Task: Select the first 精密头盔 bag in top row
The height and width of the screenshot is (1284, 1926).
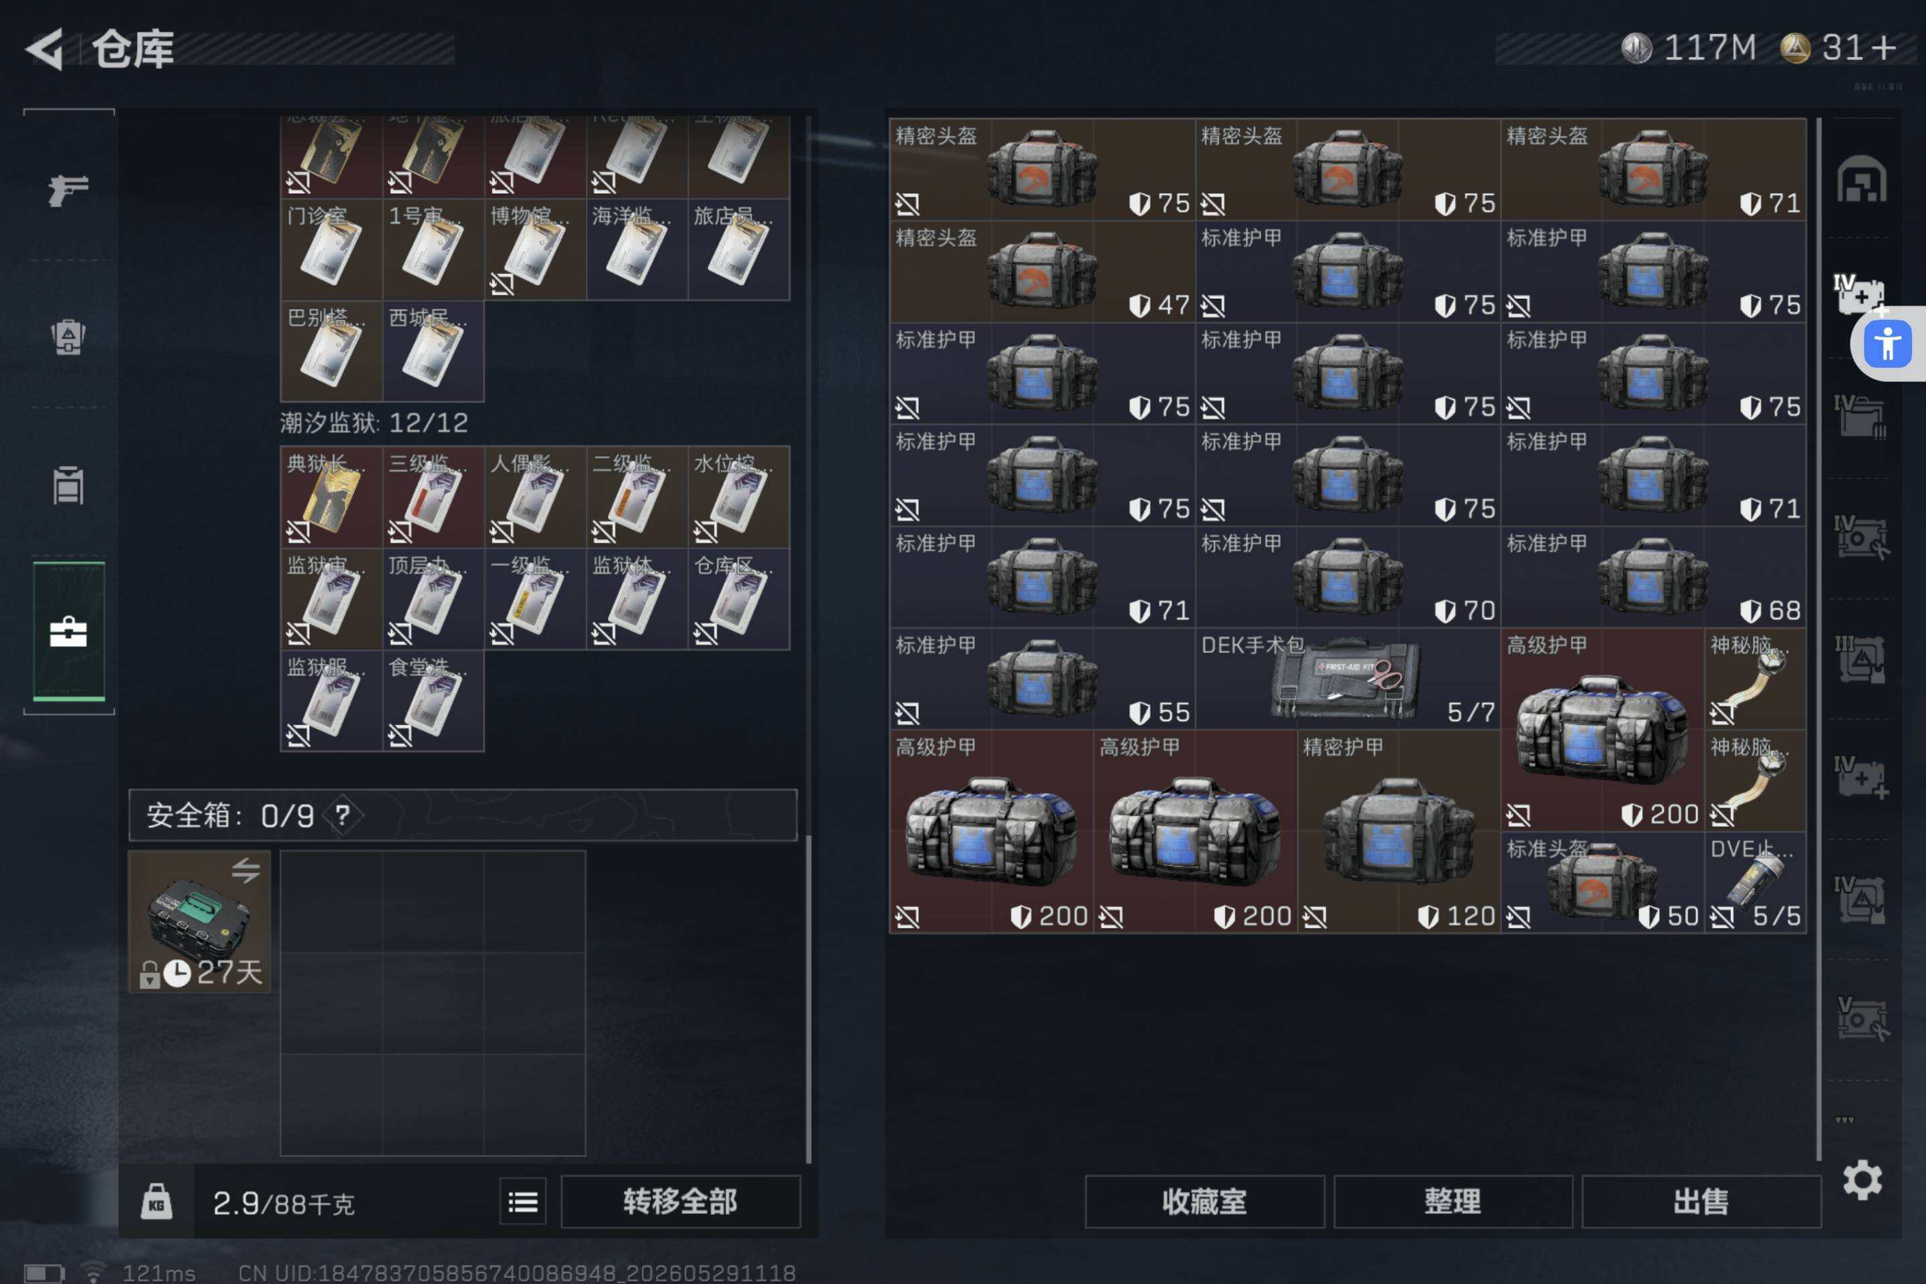Action: coord(1043,169)
